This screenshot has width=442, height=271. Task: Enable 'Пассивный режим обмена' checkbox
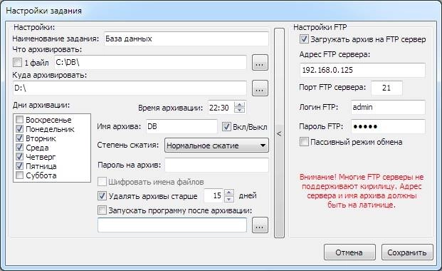point(304,142)
